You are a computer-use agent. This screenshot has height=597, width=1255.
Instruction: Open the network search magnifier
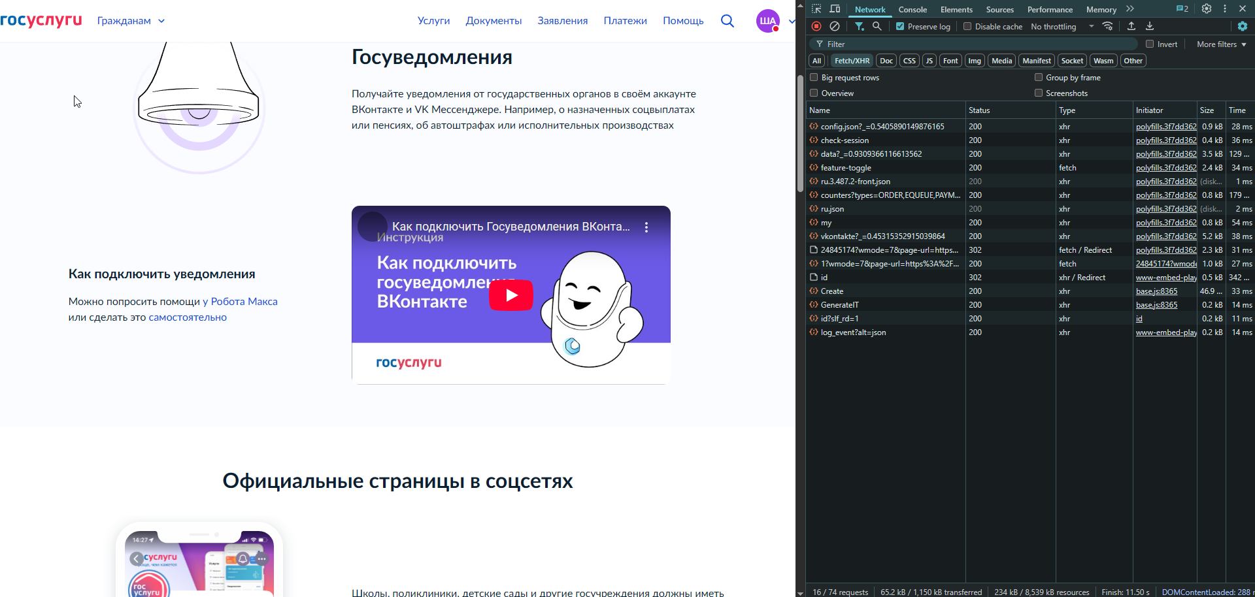coord(877,26)
